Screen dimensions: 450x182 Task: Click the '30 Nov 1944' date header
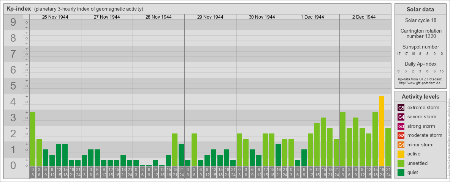click(262, 17)
